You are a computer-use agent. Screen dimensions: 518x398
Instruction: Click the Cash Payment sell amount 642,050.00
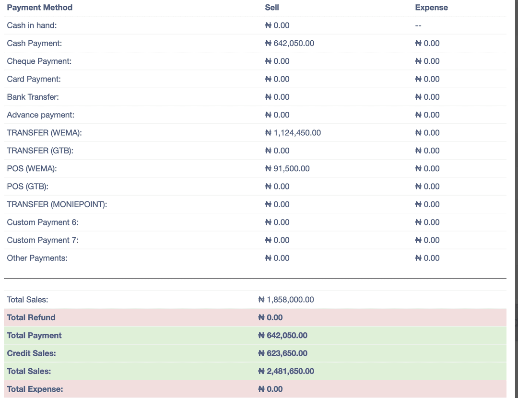[290, 43]
